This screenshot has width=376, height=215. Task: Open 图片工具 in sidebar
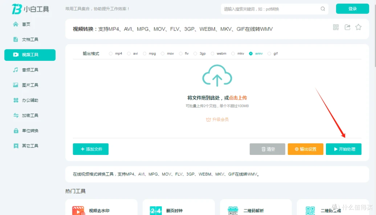pyautogui.click(x=30, y=85)
